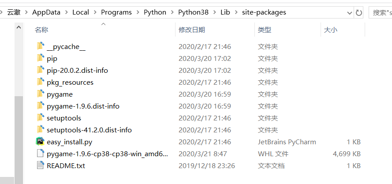Image resolution: width=392 pixels, height=184 pixels.
Task: Click the 1 KB size of README.txt
Action: [x=354, y=166]
